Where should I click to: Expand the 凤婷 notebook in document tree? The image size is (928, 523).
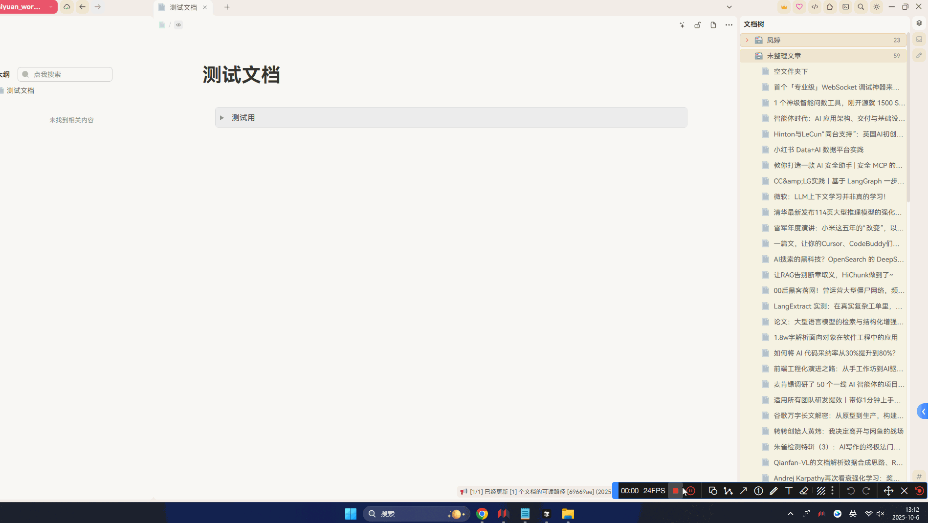pyautogui.click(x=748, y=40)
